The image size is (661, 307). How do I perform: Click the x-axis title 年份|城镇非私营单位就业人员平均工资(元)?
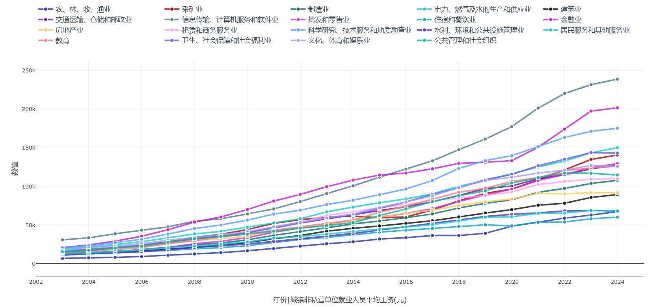pos(340,300)
